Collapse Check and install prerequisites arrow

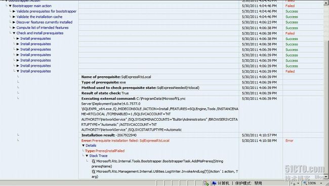[x=14, y=33]
